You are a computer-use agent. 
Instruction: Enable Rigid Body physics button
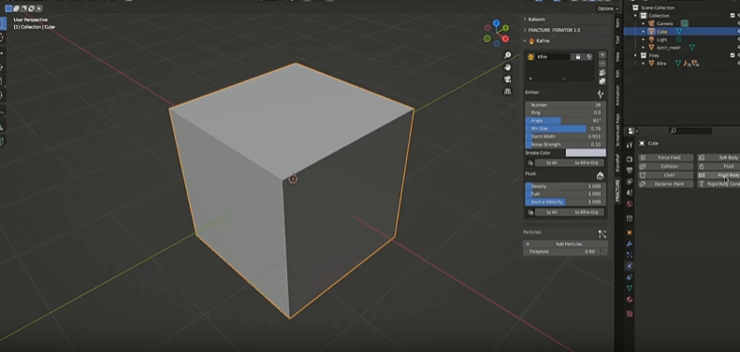click(719, 176)
